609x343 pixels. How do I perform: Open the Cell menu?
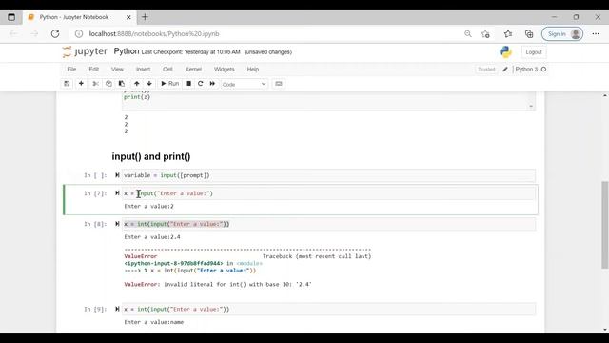point(167,70)
